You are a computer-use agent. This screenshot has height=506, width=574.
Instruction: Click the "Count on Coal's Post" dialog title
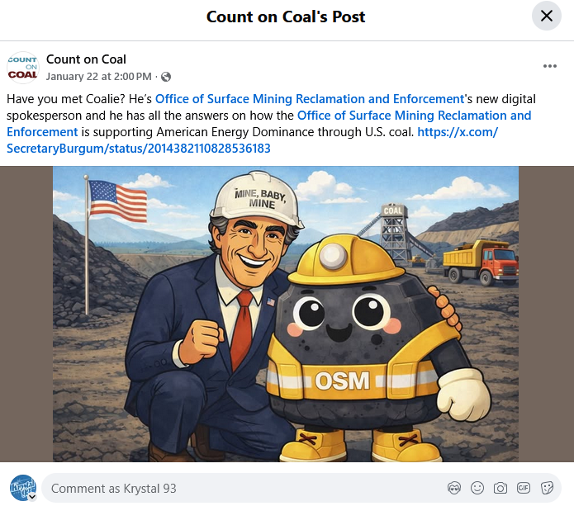click(286, 17)
